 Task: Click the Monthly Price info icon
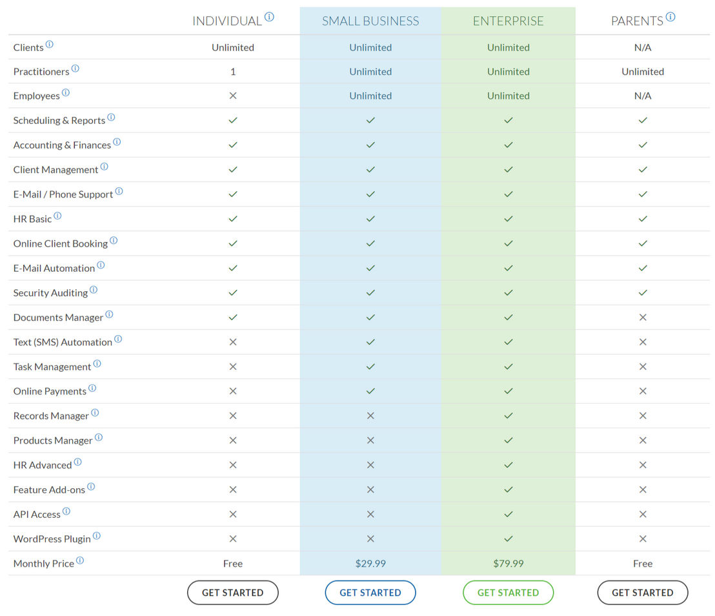80,560
